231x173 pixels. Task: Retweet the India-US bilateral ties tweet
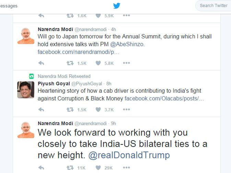70,168
